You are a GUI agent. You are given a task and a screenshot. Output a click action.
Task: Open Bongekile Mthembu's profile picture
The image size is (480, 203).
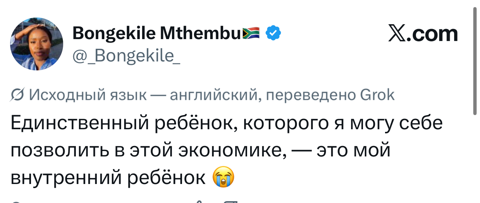[37, 44]
